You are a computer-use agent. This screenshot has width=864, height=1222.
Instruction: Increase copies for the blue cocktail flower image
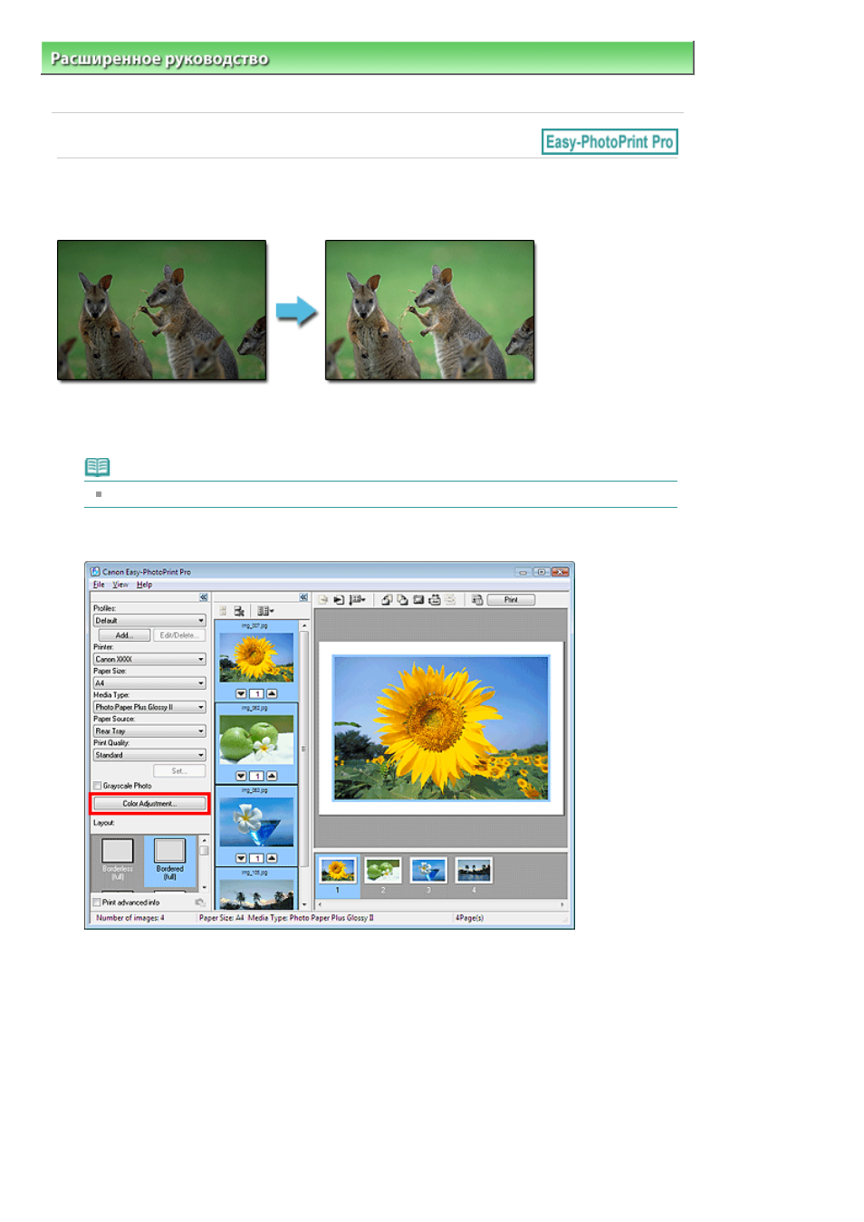click(272, 858)
